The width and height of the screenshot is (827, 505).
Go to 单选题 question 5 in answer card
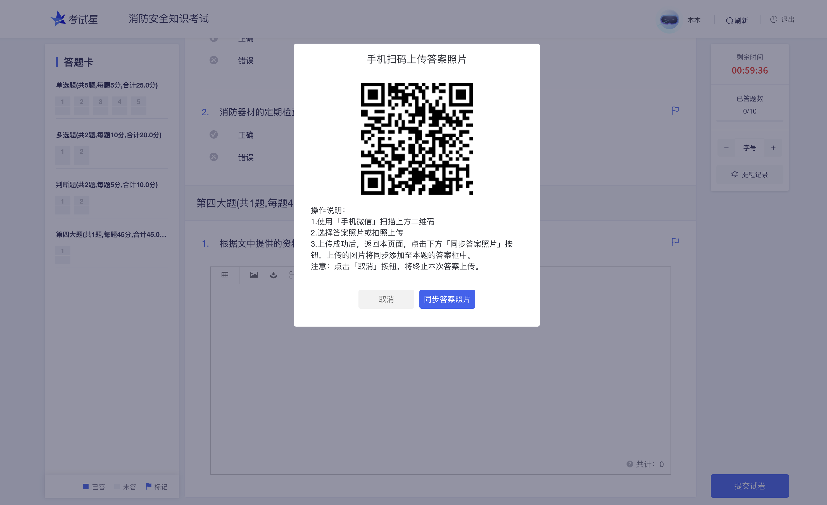tap(138, 105)
